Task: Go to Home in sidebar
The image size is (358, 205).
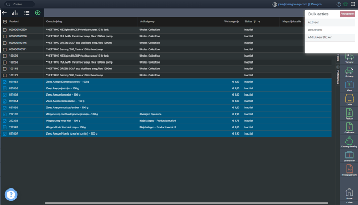Action: [349, 194]
